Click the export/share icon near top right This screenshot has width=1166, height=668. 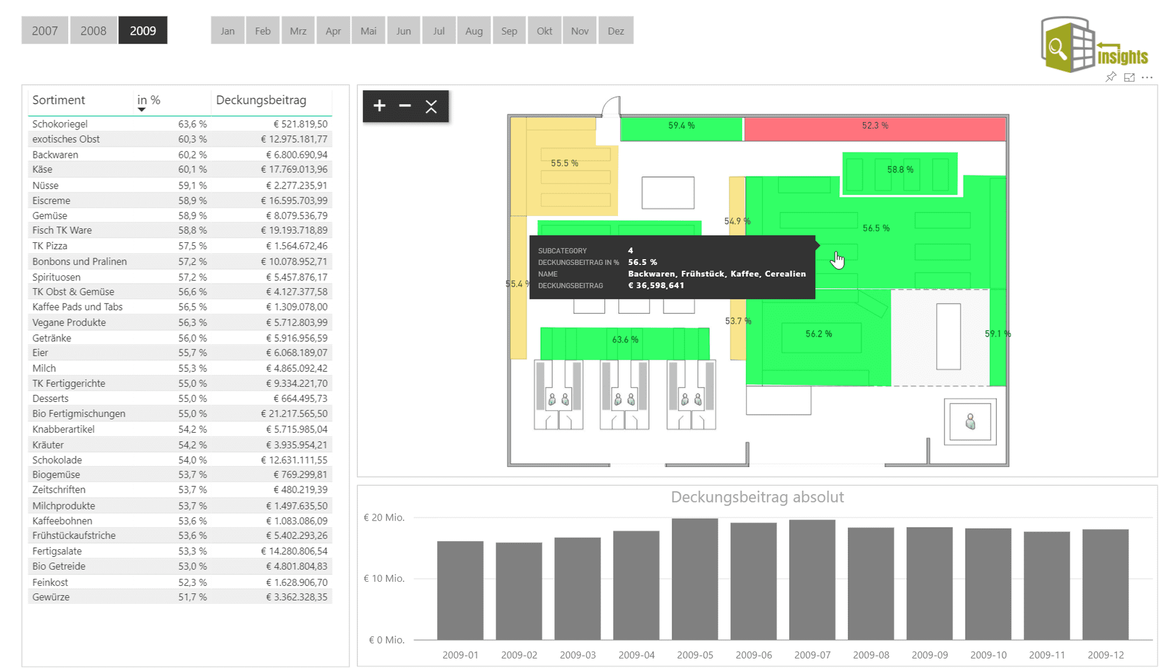coord(1129,77)
